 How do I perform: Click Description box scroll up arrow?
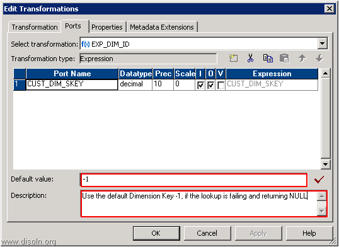pyautogui.click(x=322, y=197)
